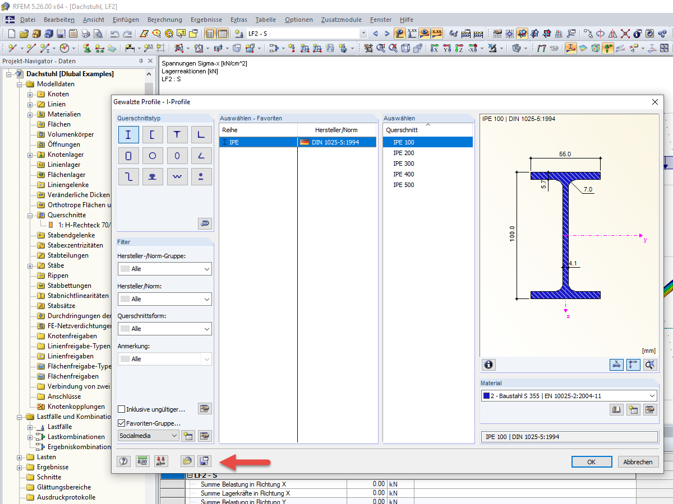Screen dimensions: 673x504
Task: Open the Ergebnisse menu
Action: pos(206,20)
